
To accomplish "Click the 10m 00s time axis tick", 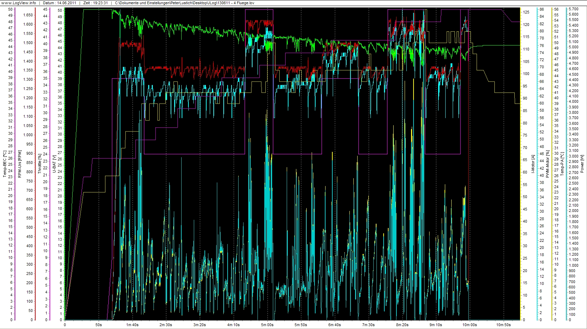I will (x=470, y=325).
